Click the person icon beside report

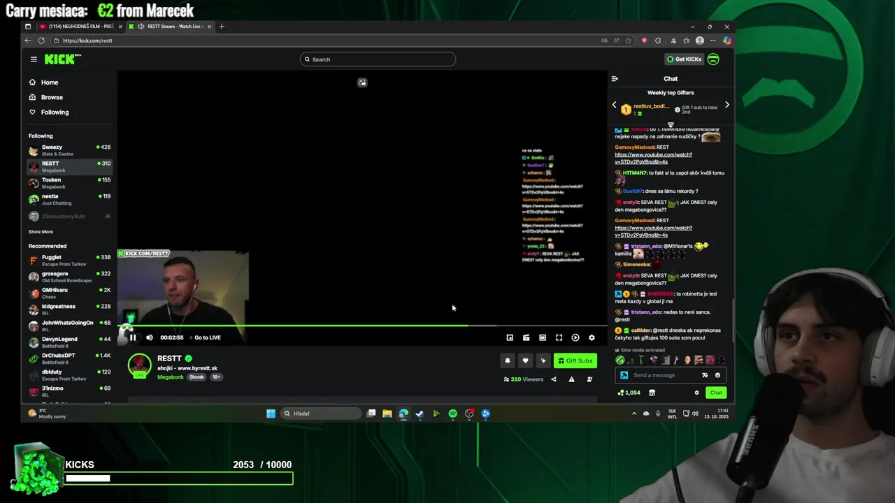tap(589, 379)
